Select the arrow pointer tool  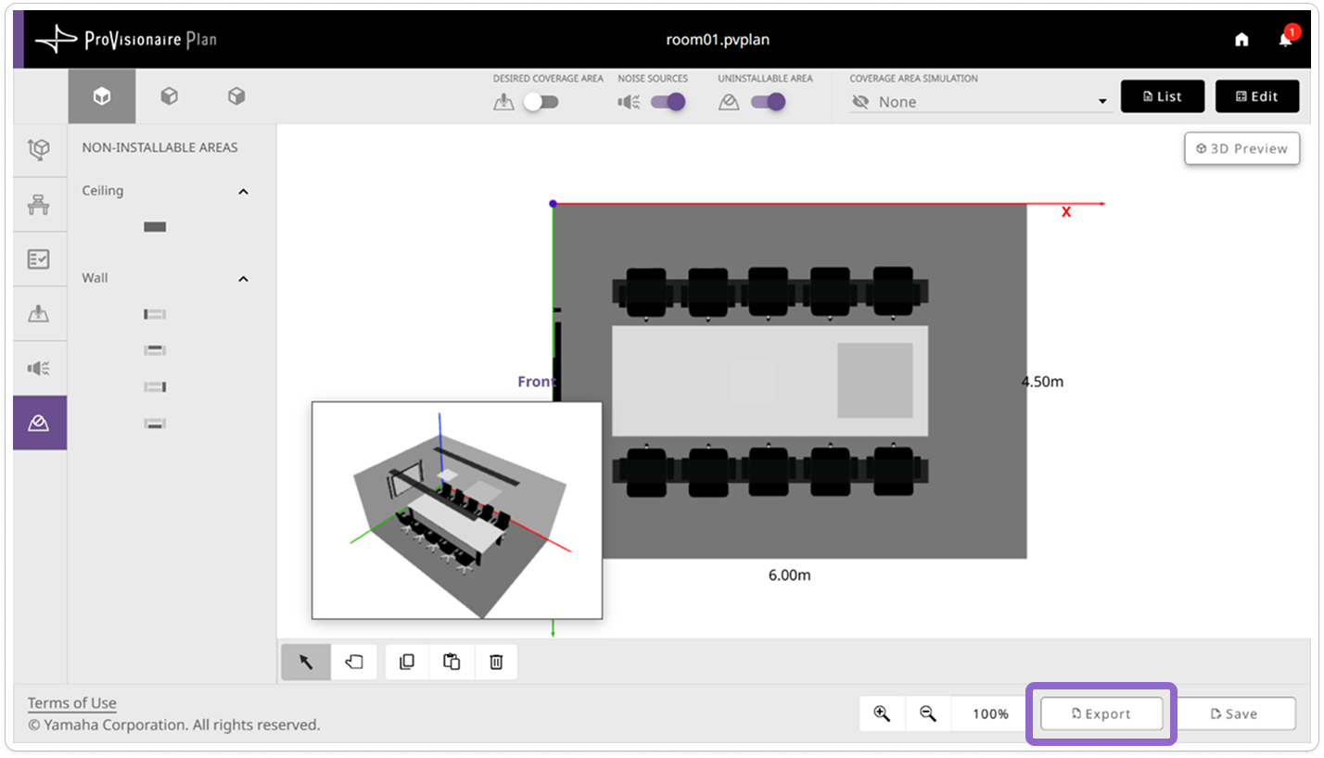306,663
